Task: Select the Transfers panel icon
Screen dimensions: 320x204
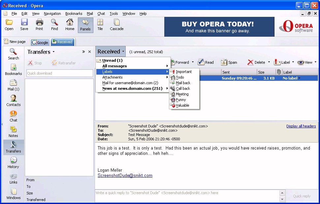Action: [x=14, y=147]
